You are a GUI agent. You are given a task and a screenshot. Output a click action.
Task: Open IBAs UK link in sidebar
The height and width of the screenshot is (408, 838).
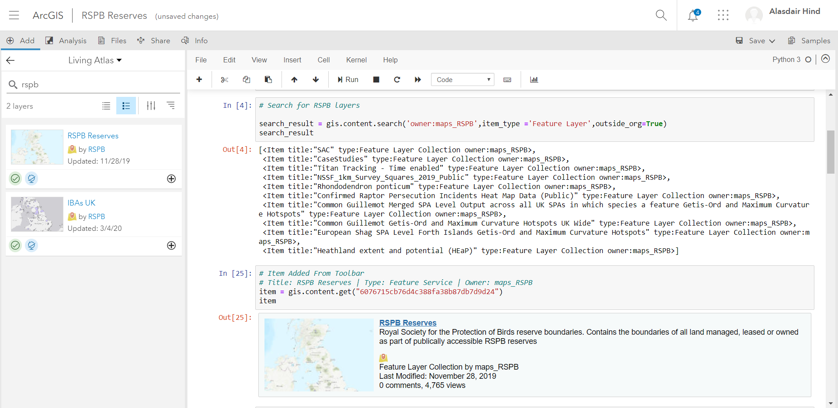[x=81, y=203]
